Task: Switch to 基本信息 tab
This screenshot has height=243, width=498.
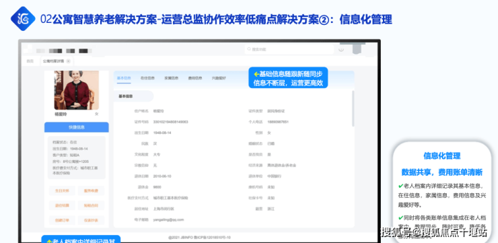Action: 124,78
